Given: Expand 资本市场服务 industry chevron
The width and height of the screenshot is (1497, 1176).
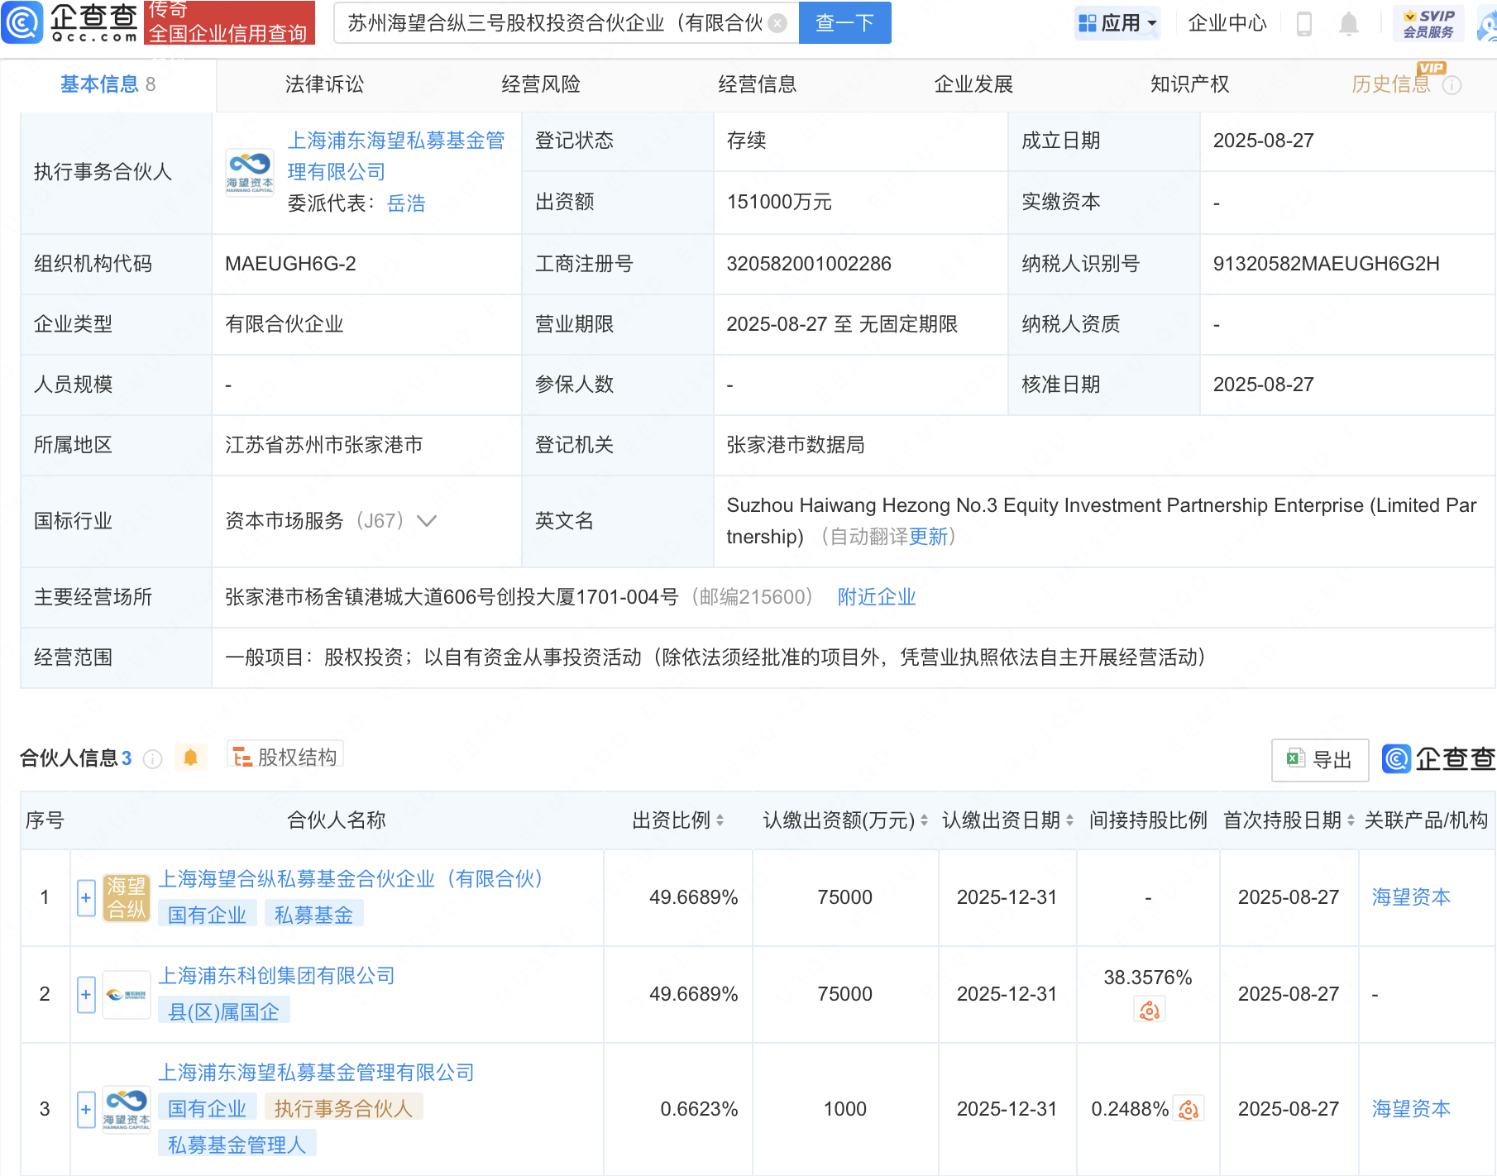Looking at the screenshot, I should tap(426, 521).
